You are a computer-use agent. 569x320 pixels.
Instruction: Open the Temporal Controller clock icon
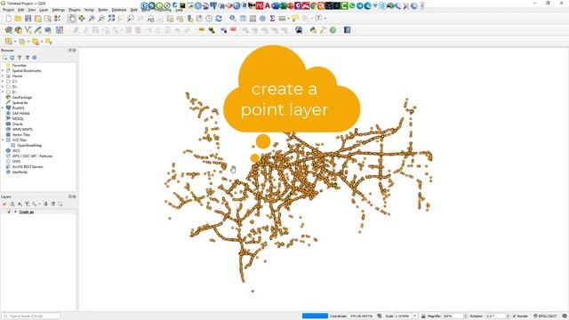tap(209, 19)
